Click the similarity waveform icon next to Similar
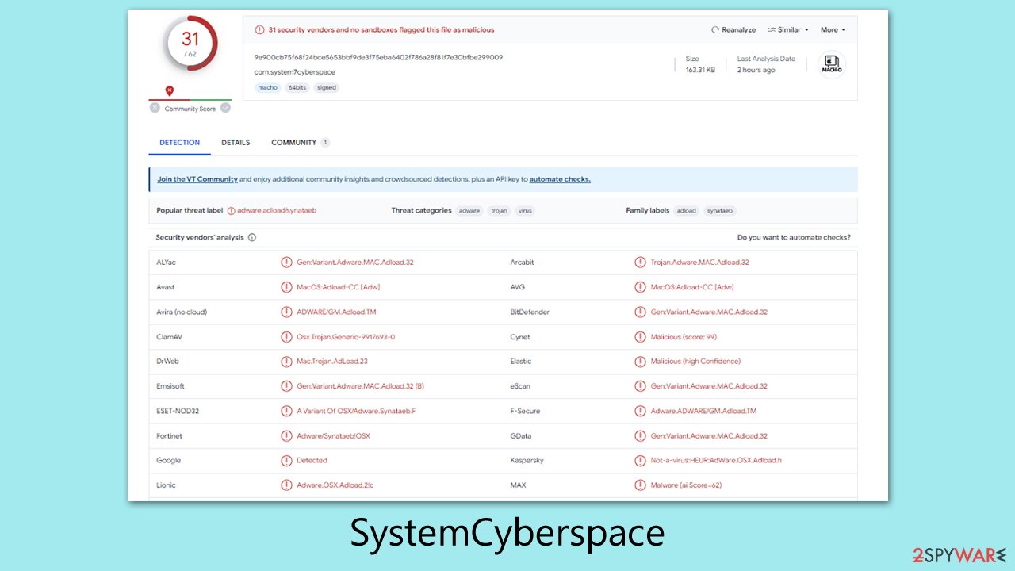Viewport: 1015px width, 571px height. point(772,29)
